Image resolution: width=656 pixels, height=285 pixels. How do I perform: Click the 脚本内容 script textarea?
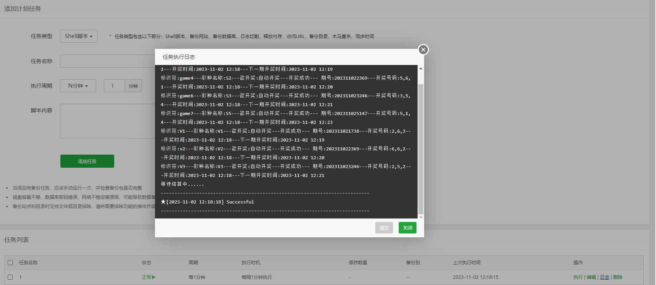point(108,121)
